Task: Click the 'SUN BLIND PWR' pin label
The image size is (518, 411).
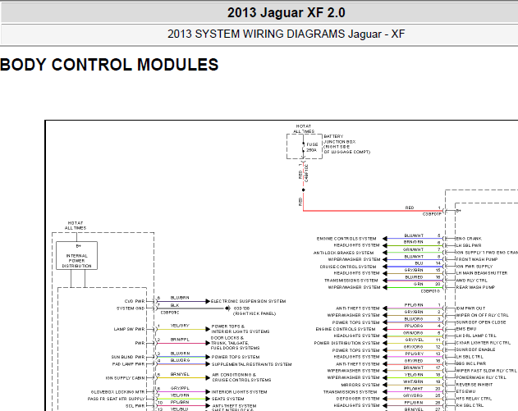Action: pos(128,357)
